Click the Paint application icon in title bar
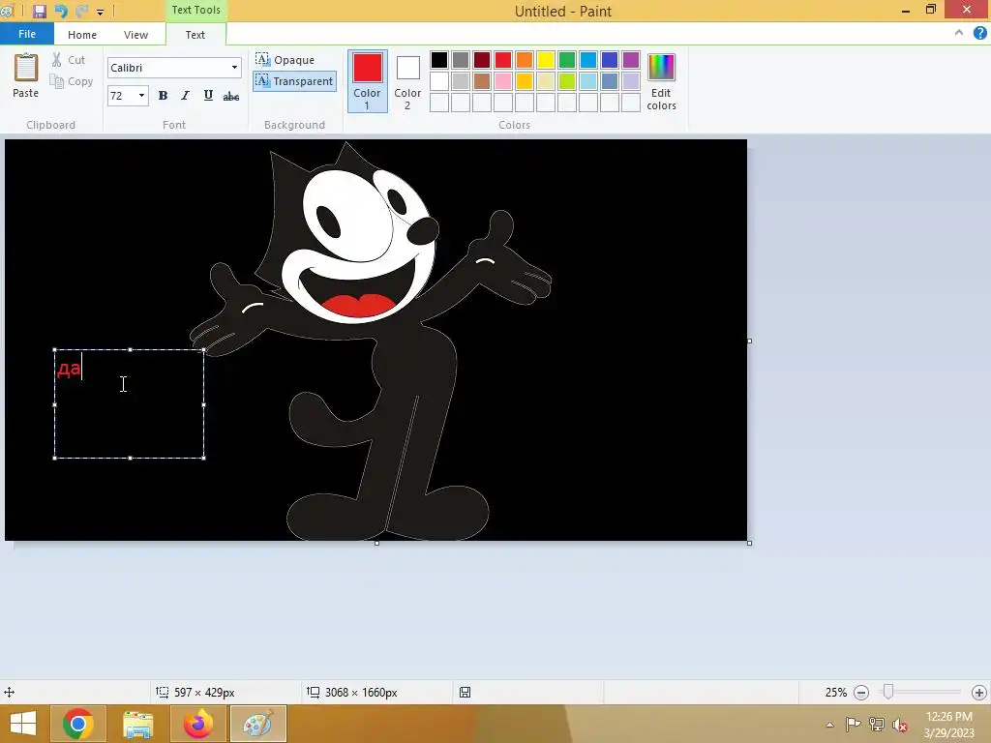 tap(7, 11)
